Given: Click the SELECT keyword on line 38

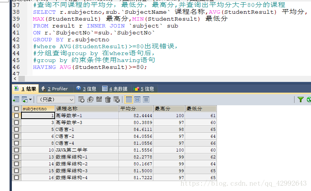Looking at the screenshot, I should click(44, 12).
